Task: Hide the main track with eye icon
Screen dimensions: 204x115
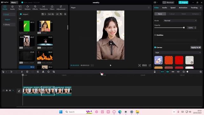Action: click(10, 90)
